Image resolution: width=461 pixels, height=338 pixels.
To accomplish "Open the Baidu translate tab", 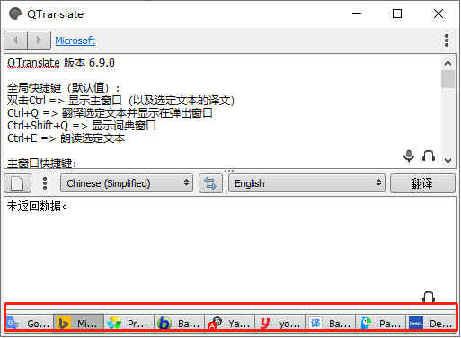I will (331, 323).
